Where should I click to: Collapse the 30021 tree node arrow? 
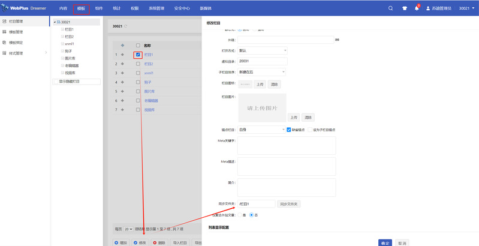pos(54,22)
